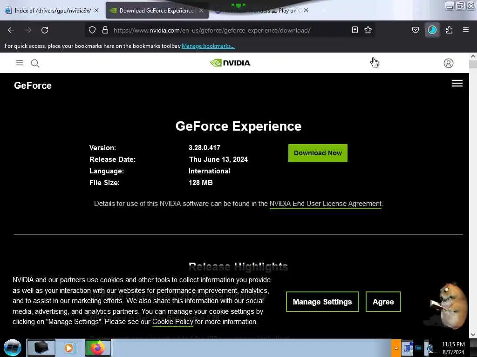The height and width of the screenshot is (357, 477).
Task: Open the NVIDIA End User License Agreement
Action: click(326, 204)
